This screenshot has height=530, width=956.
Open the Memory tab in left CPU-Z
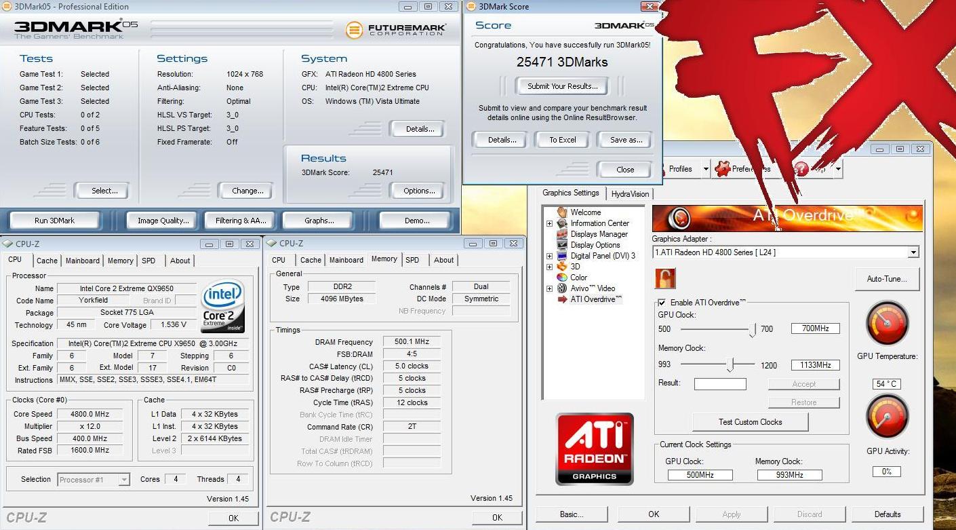click(x=121, y=261)
